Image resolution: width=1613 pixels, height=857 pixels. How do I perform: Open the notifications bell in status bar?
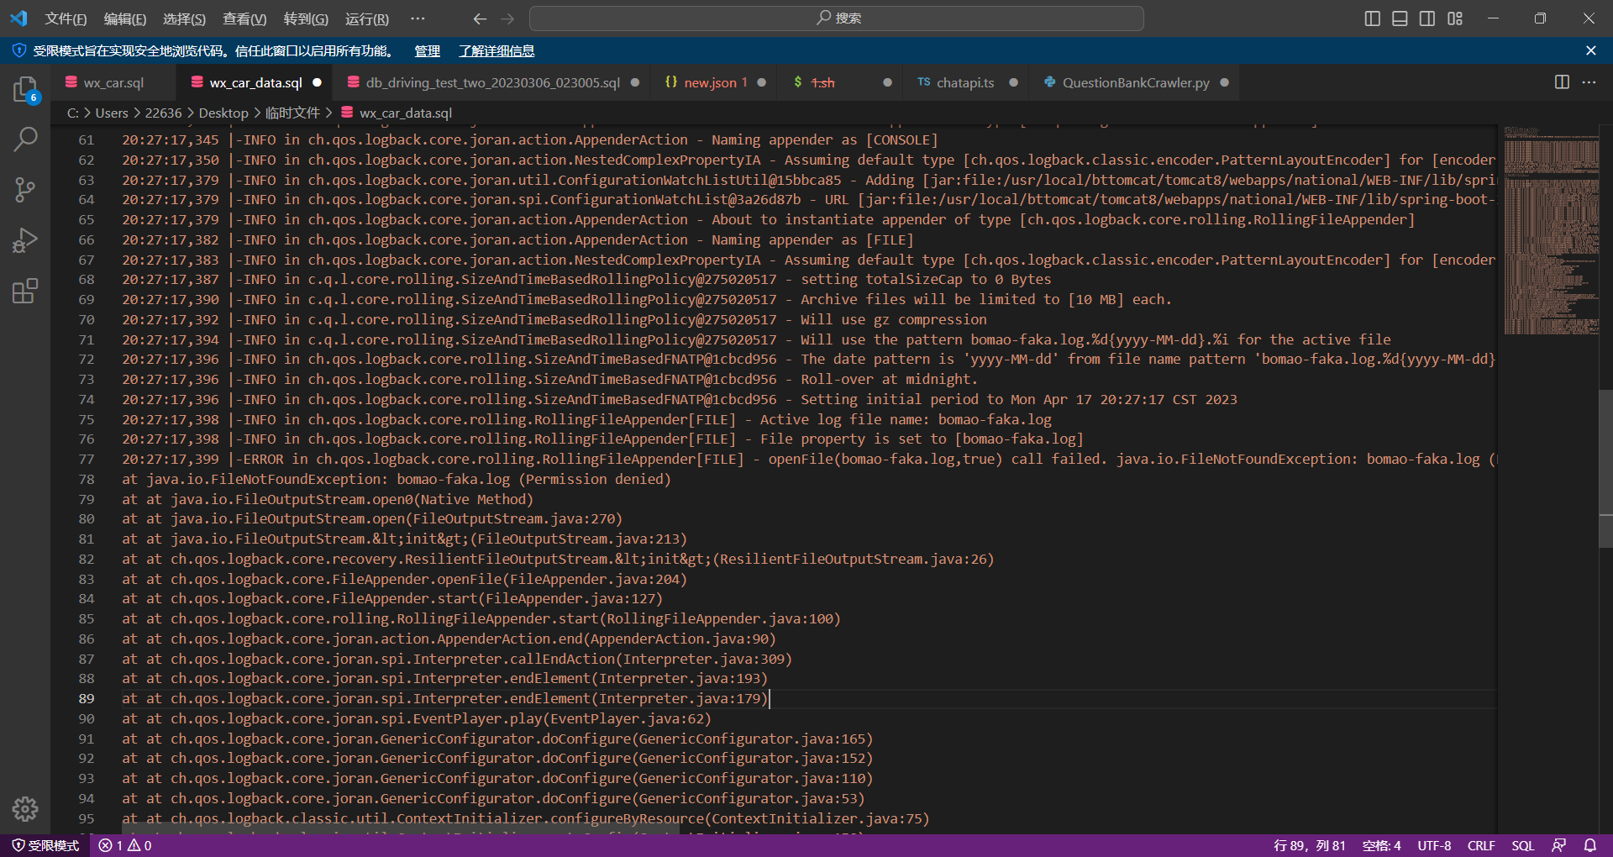1589,845
